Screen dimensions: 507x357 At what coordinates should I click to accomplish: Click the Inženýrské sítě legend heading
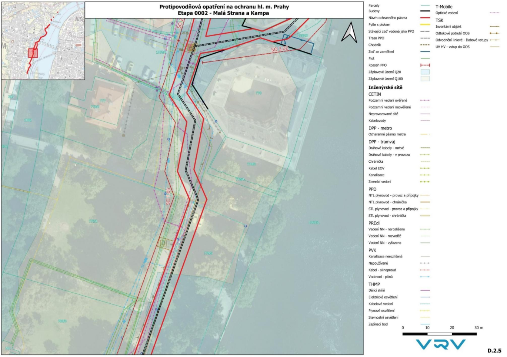[385, 87]
